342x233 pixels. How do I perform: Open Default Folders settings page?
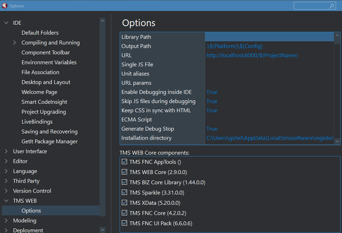(x=40, y=33)
